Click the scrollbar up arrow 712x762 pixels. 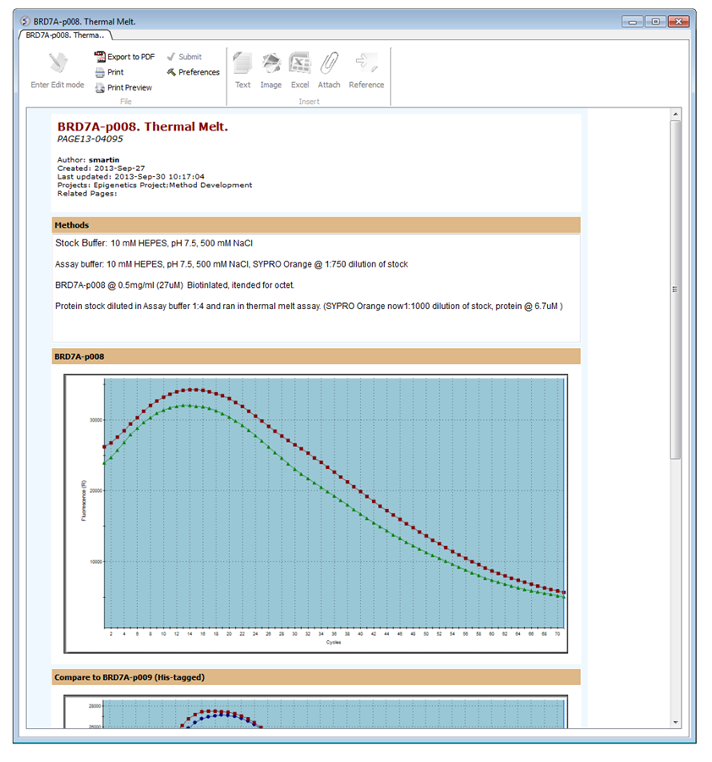pyautogui.click(x=675, y=114)
